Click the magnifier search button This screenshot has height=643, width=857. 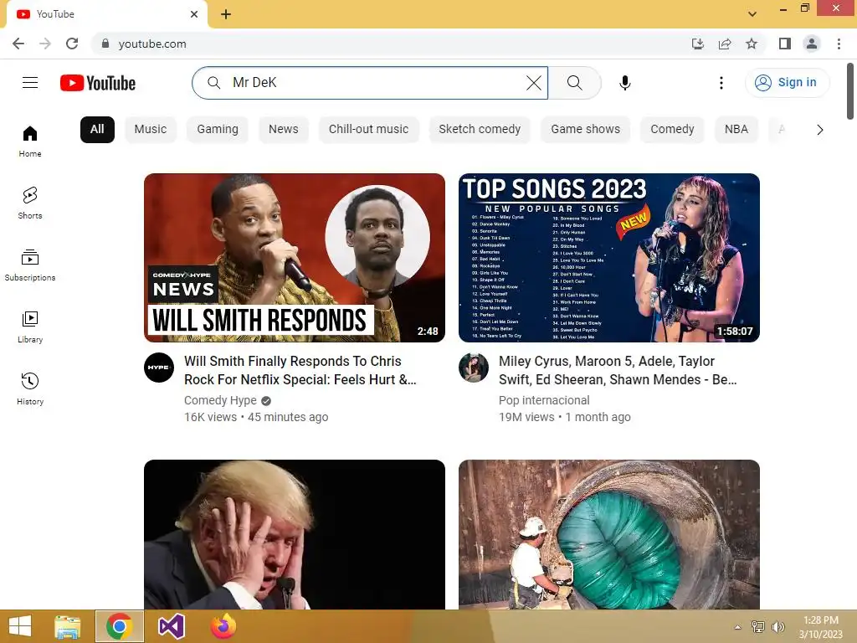(x=574, y=83)
